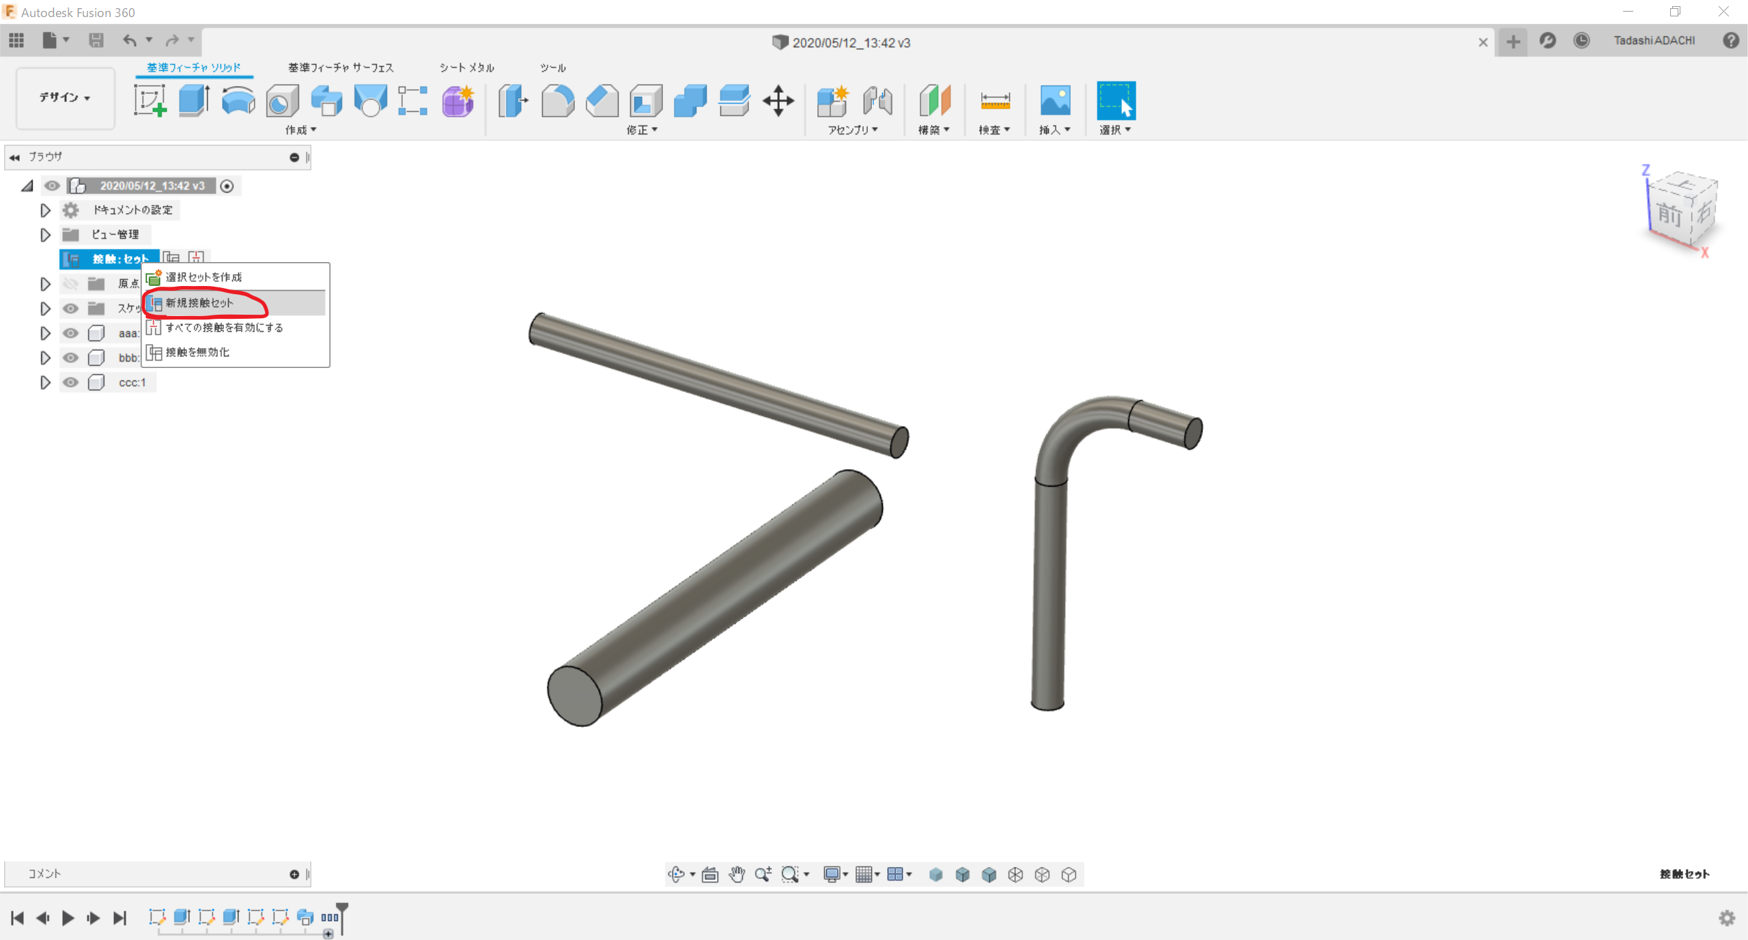Image resolution: width=1748 pixels, height=940 pixels.
Task: Jump to timeline beginning
Action: point(18,918)
